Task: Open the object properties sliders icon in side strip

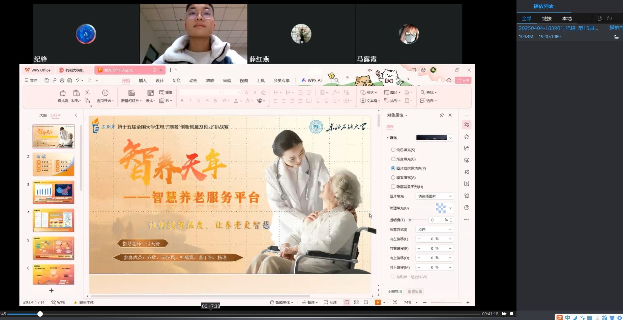Action: (x=467, y=125)
